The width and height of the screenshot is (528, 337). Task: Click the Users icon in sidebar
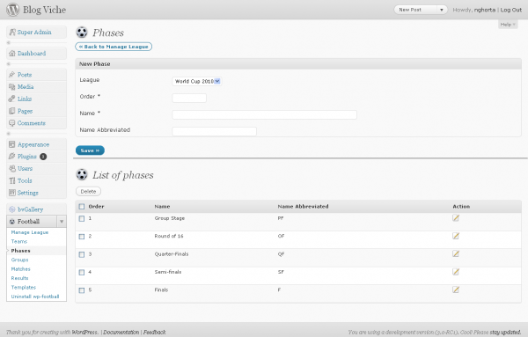12,168
